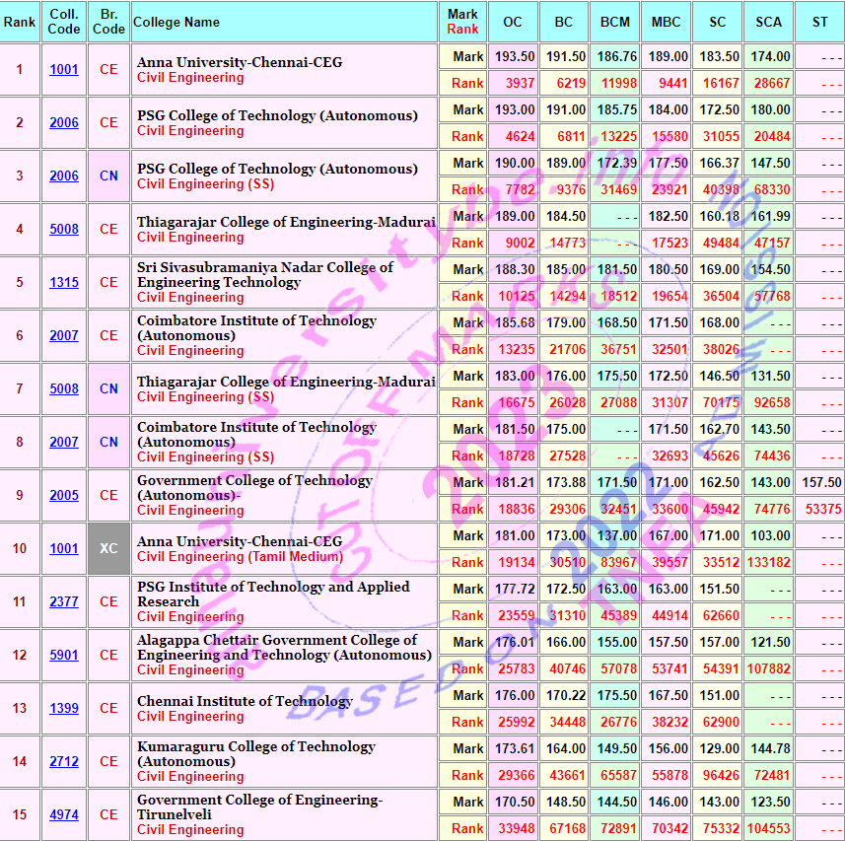Click the ST mark 157.50 cell

click(x=821, y=482)
